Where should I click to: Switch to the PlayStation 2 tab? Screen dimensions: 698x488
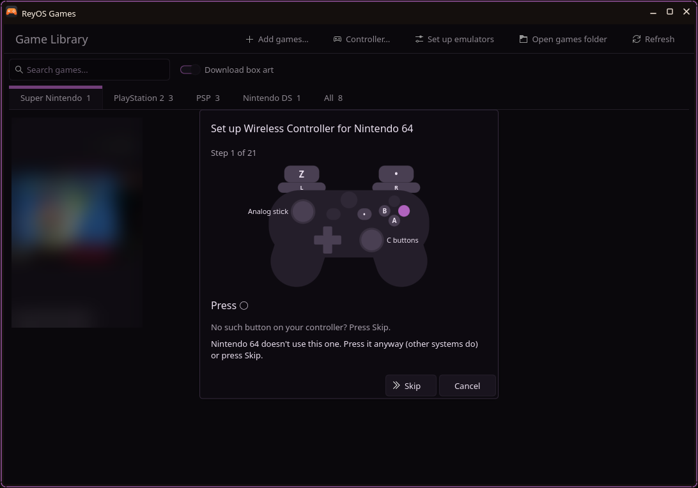(143, 98)
